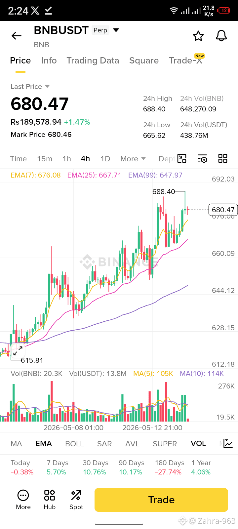This screenshot has height=529, width=238.
Task: Select 1h chart interval
Action: (67, 159)
